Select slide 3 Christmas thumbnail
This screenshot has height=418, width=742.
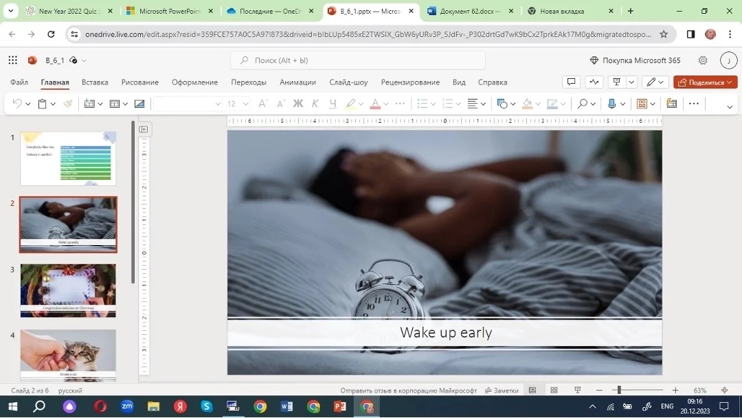click(68, 290)
